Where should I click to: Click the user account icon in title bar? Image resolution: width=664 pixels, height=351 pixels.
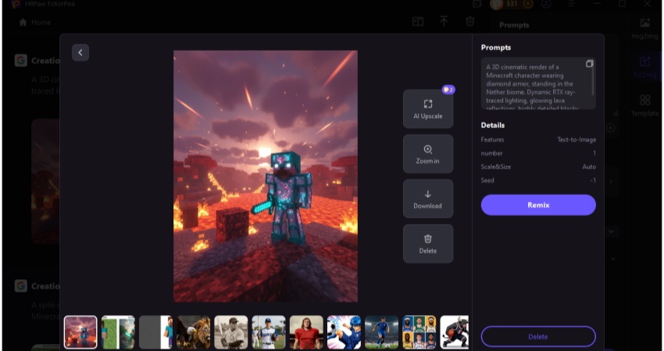pos(546,4)
